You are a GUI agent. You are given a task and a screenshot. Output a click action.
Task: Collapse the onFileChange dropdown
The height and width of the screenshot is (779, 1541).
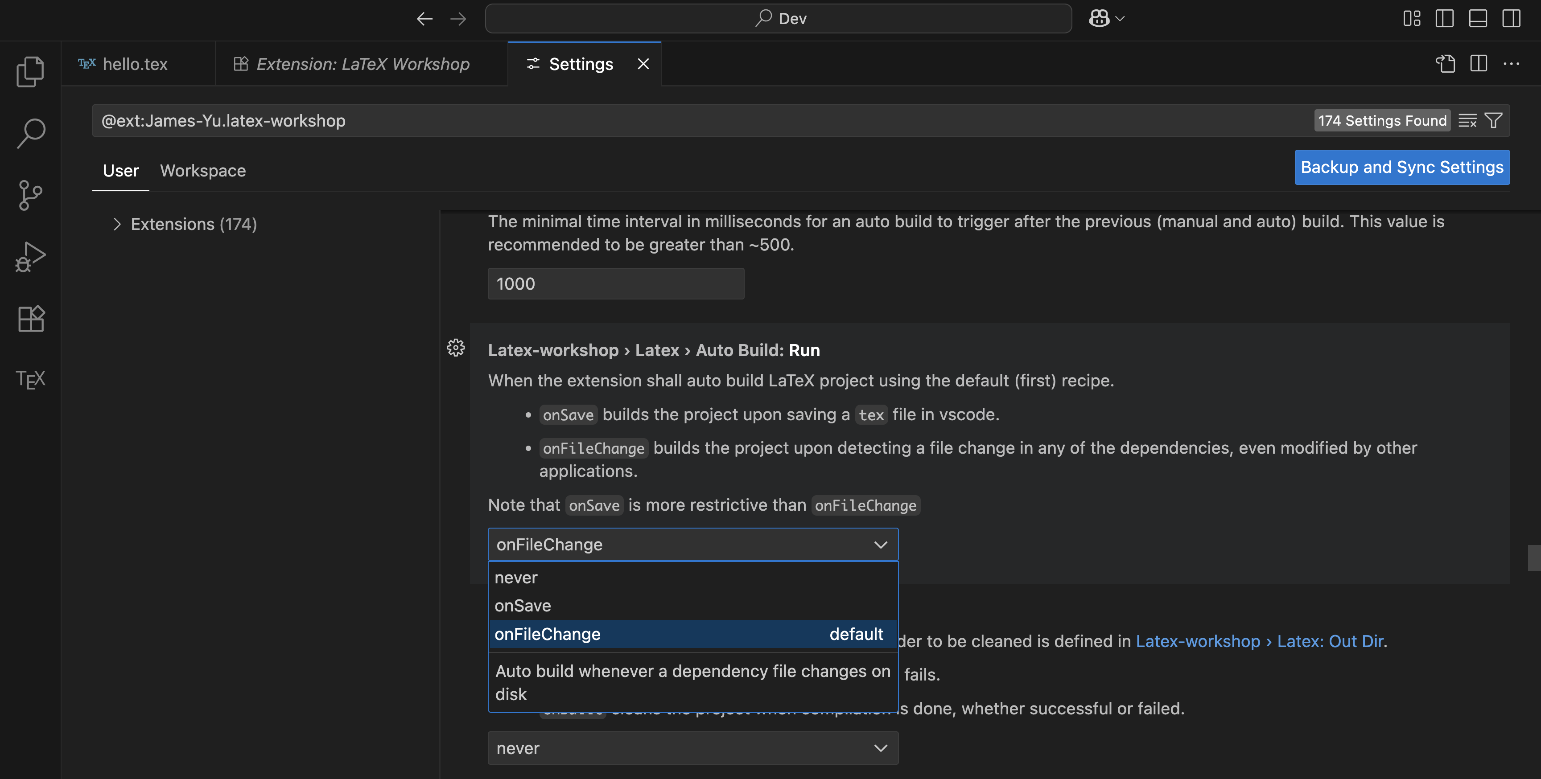[x=693, y=545]
